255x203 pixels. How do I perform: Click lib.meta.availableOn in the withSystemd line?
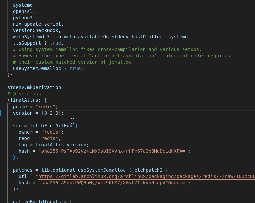(x=81, y=37)
